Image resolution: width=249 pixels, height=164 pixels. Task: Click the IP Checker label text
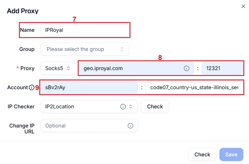(x=21, y=107)
